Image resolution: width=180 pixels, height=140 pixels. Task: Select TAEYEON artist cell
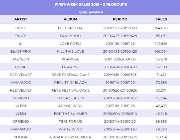pyautogui.click(x=21, y=59)
